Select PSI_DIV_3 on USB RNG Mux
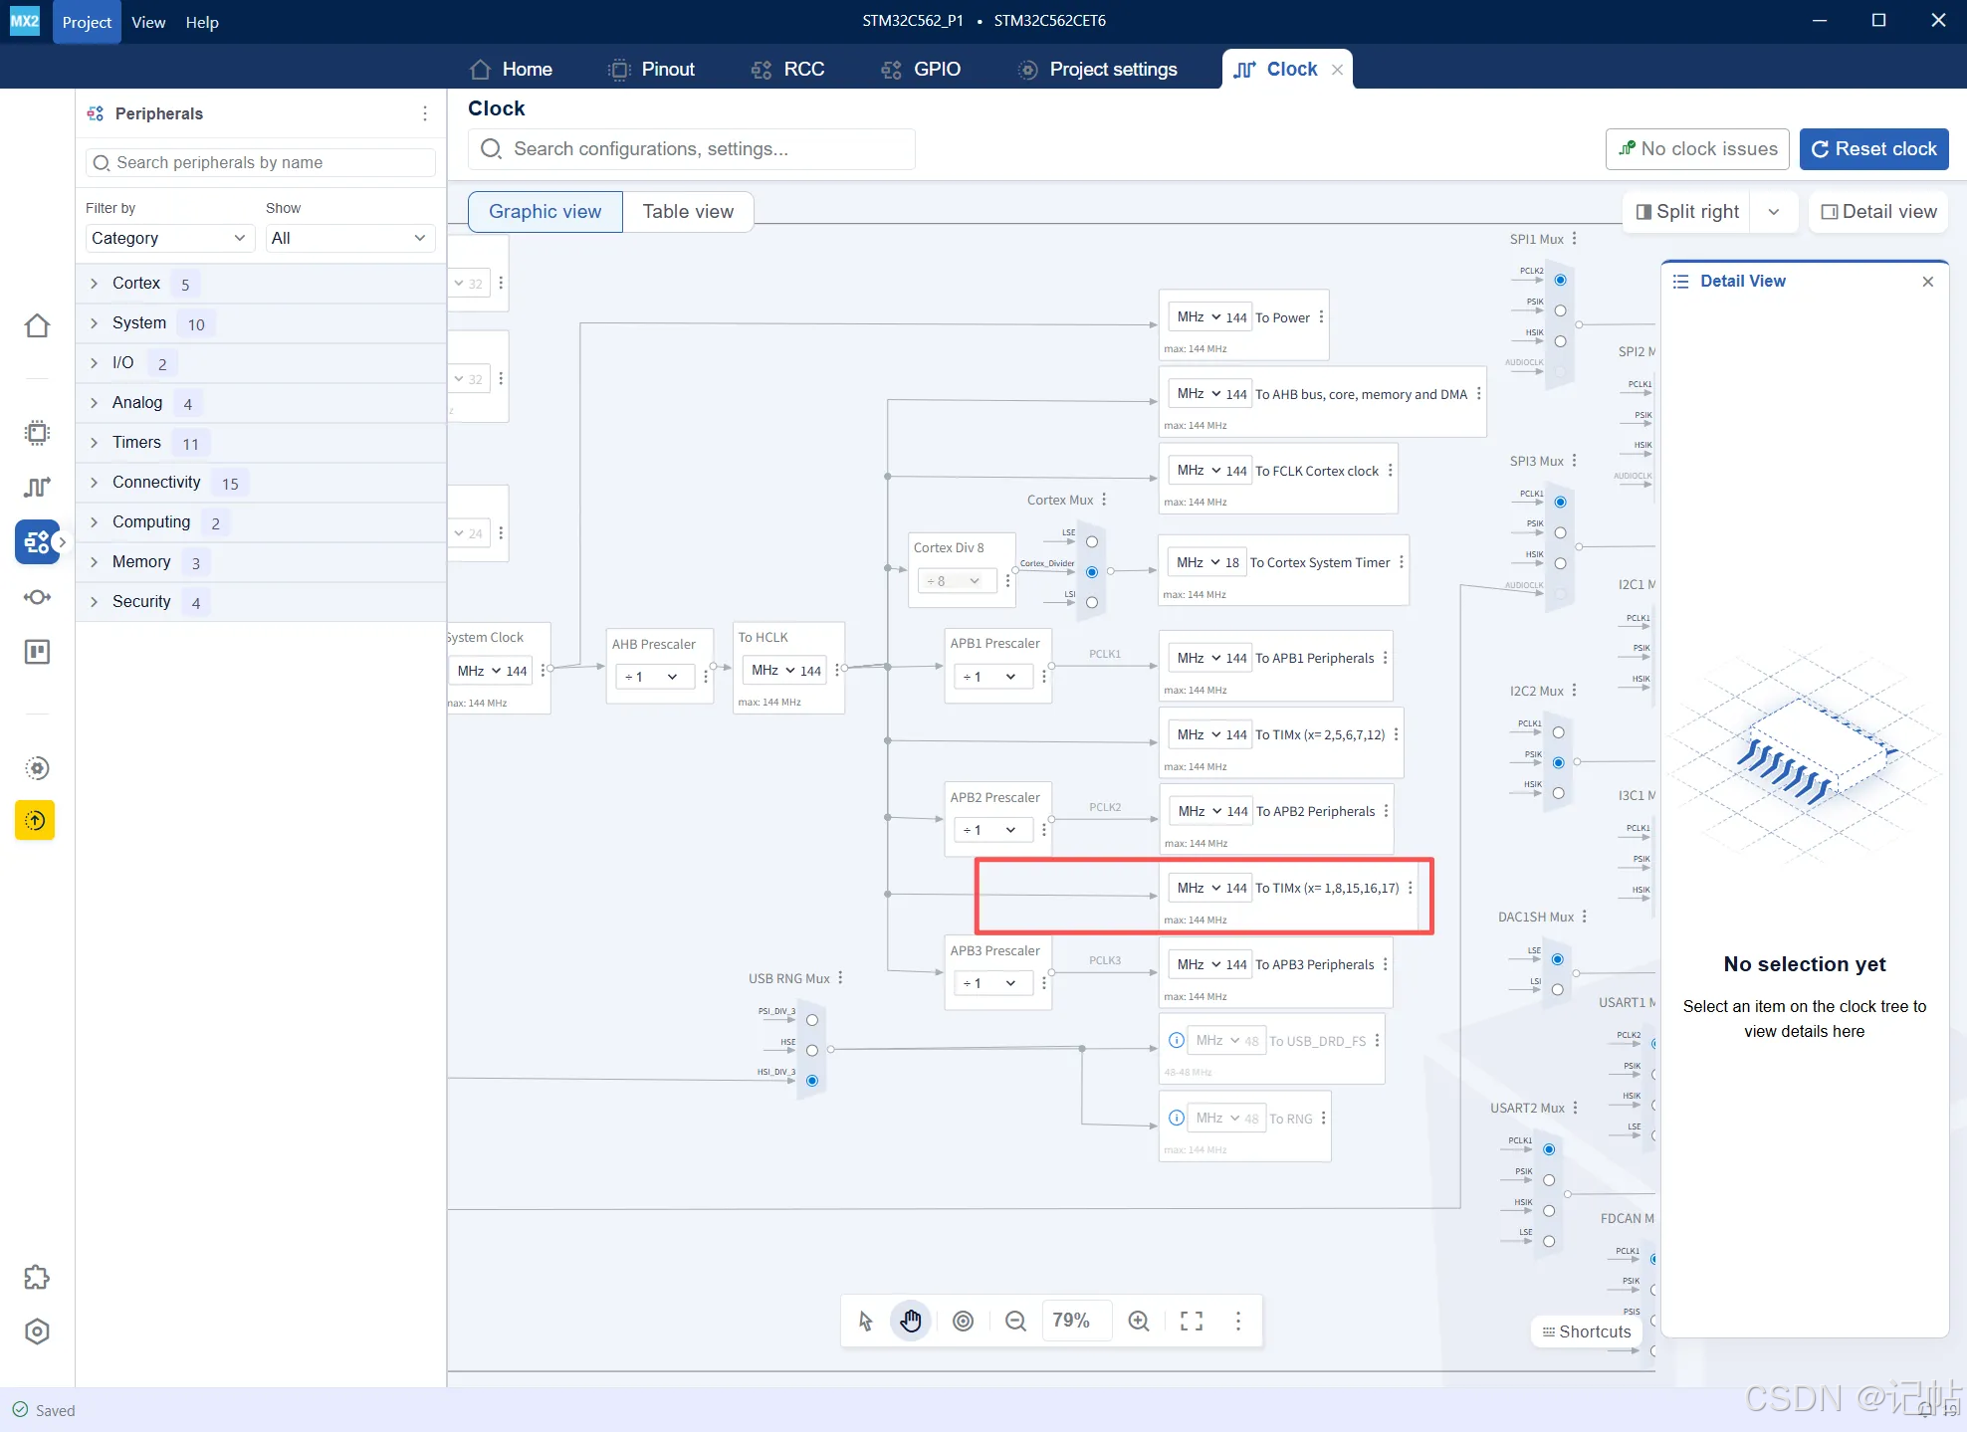This screenshot has height=1432, width=1967. tap(812, 1020)
